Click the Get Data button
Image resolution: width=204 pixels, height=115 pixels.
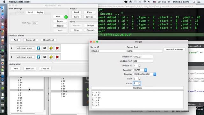pos(137,88)
